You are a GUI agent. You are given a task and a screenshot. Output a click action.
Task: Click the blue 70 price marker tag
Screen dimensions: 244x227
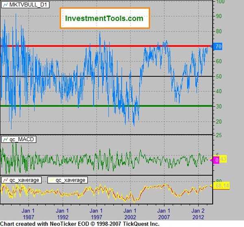coord(218,47)
